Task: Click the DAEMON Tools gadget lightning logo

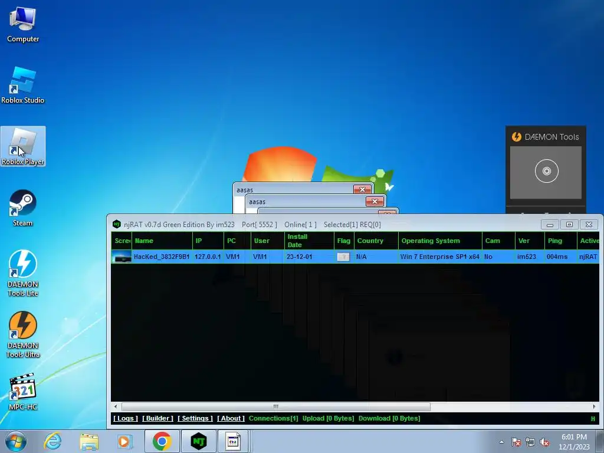Action: [516, 137]
